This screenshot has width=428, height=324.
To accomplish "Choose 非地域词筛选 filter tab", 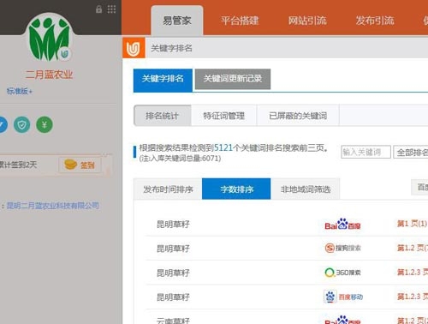I will pos(306,189).
